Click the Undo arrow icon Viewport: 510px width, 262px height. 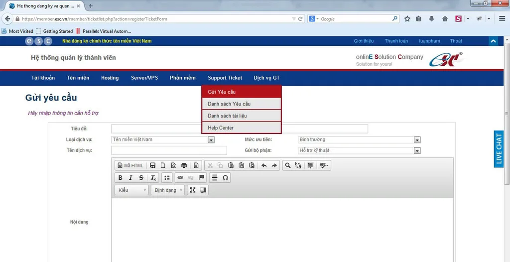click(264, 165)
